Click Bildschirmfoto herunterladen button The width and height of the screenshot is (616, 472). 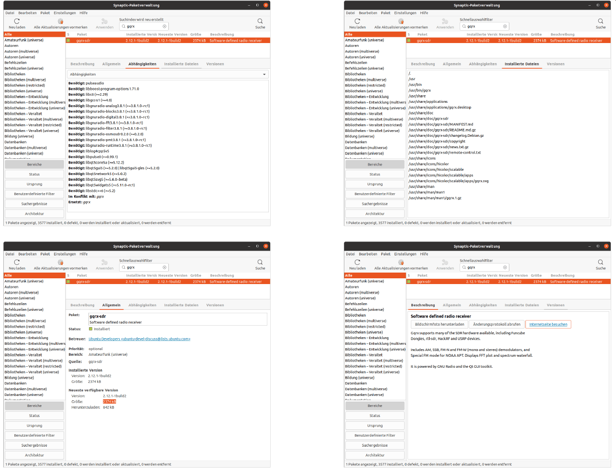tap(440, 324)
